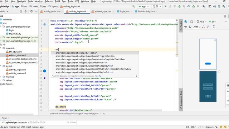The image size is (229, 129).
Task: Click the Next Tip link
Action: click(x=98, y=76)
